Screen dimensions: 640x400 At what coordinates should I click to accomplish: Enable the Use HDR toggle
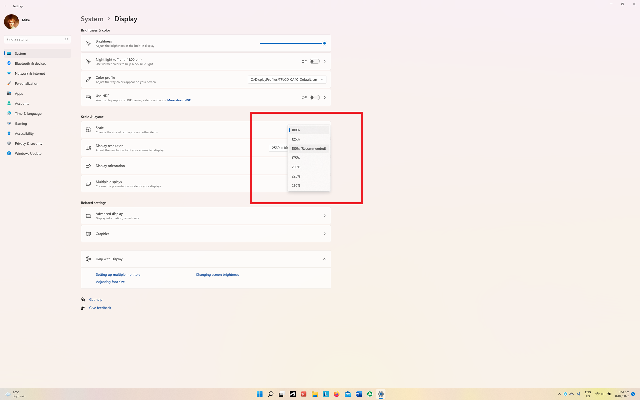coord(314,97)
